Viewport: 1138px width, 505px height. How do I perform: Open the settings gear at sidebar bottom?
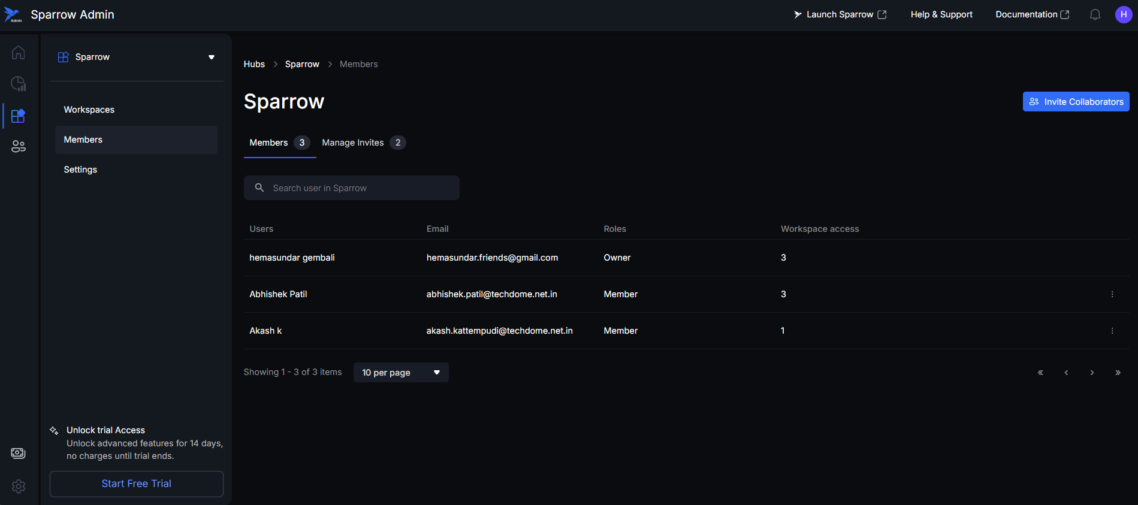click(18, 486)
